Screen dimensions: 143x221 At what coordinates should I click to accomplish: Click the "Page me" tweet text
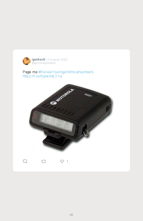30,72
